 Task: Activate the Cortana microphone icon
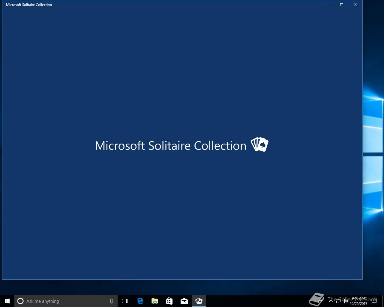(x=111, y=301)
